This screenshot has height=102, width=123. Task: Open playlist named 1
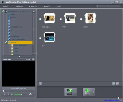(x=12, y=33)
